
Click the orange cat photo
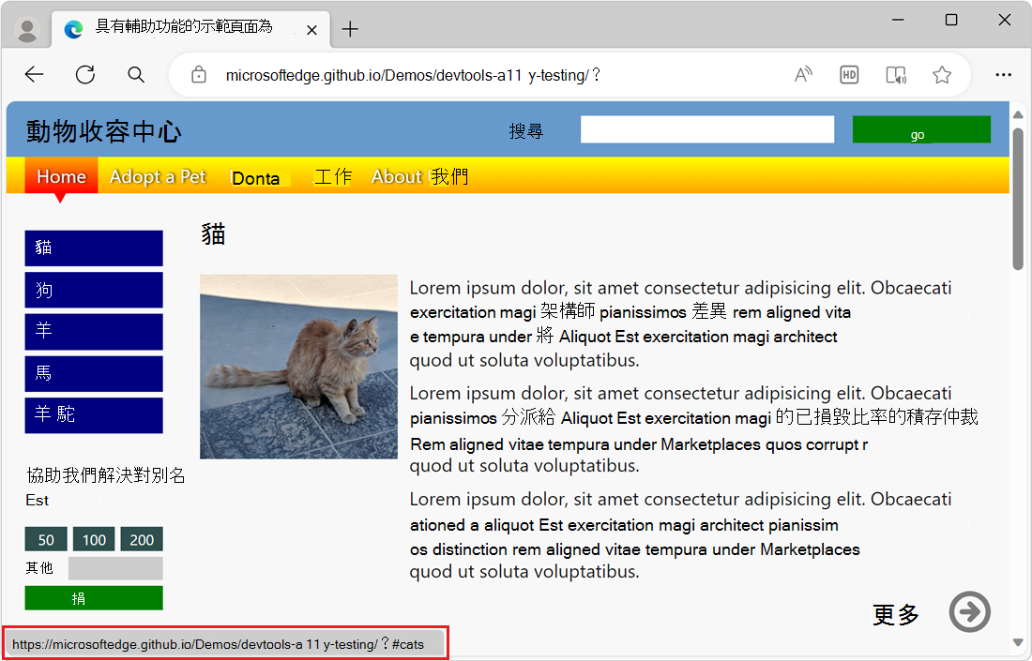298,366
